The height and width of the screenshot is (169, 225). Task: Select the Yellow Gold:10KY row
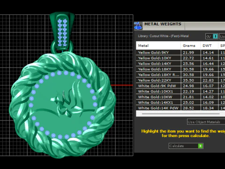180,58
